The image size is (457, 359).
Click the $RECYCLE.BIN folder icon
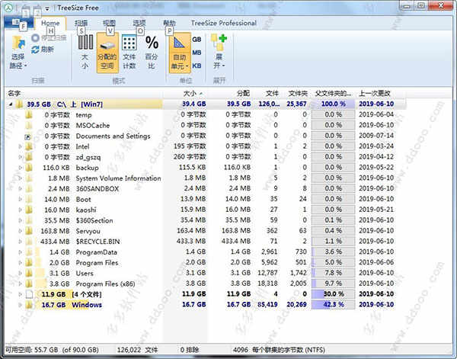pos(29,242)
